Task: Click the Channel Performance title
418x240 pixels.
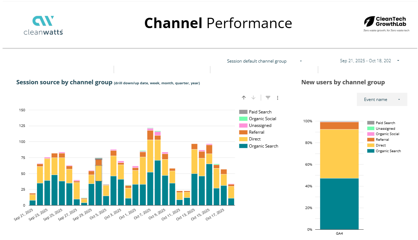Action: (218, 23)
